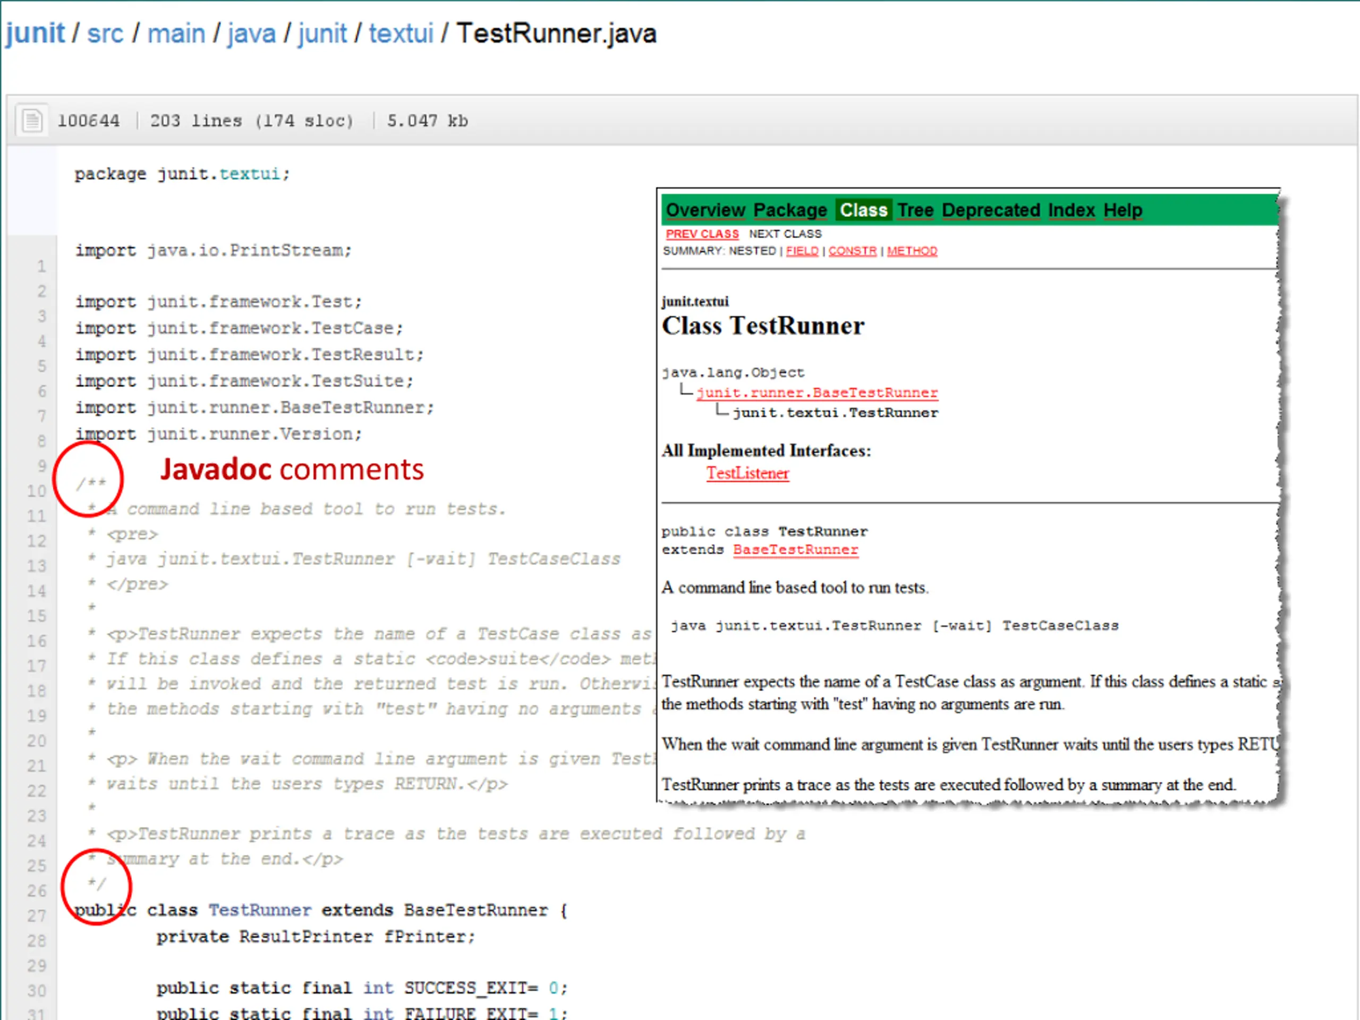This screenshot has height=1020, width=1360.
Task: Click the 'import junit.framework.TestResult;' line
Action: (250, 355)
